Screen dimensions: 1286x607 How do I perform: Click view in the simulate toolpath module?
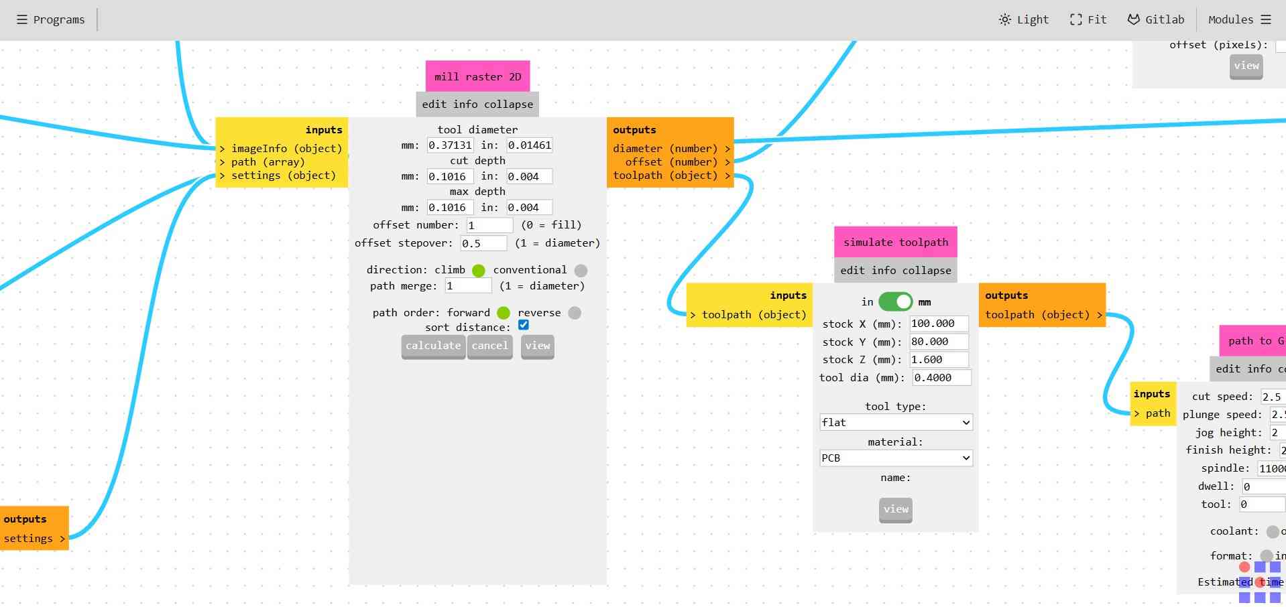coord(896,510)
